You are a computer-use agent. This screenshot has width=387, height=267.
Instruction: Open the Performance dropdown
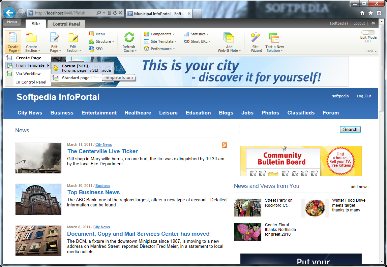point(159,49)
